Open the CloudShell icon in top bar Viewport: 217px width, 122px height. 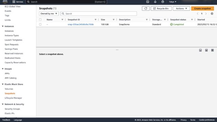pos(148,2)
